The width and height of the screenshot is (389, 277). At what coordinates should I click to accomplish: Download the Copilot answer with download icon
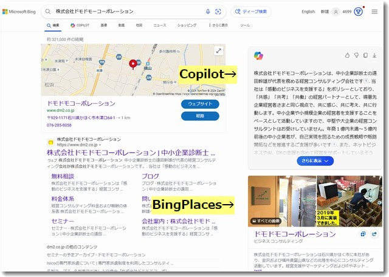pos(374,55)
